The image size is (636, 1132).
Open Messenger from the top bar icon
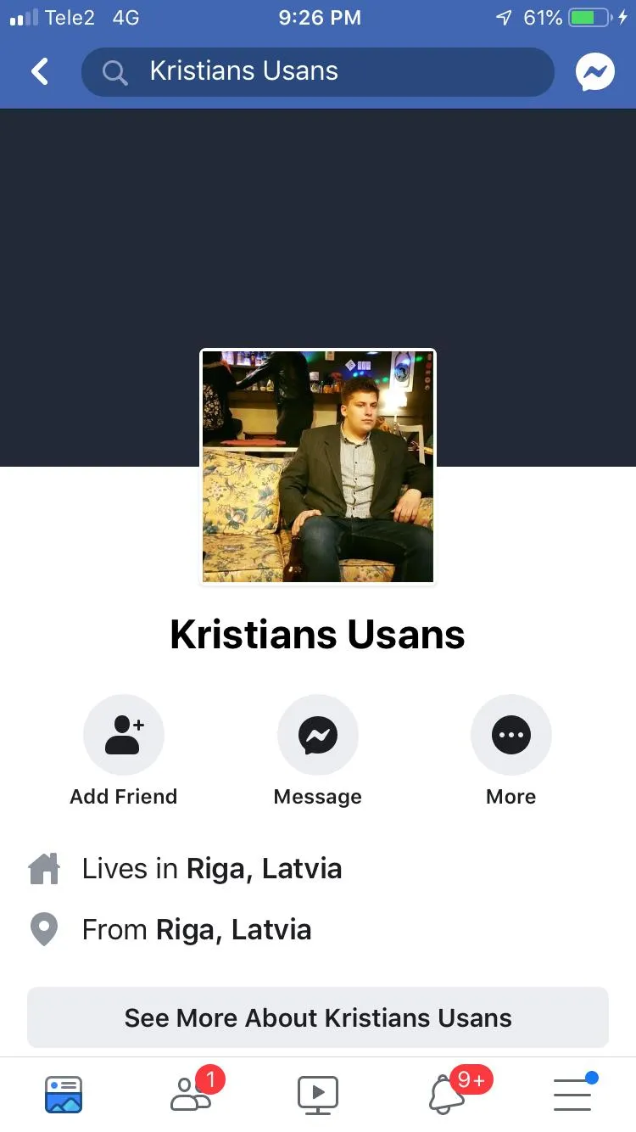[595, 73]
